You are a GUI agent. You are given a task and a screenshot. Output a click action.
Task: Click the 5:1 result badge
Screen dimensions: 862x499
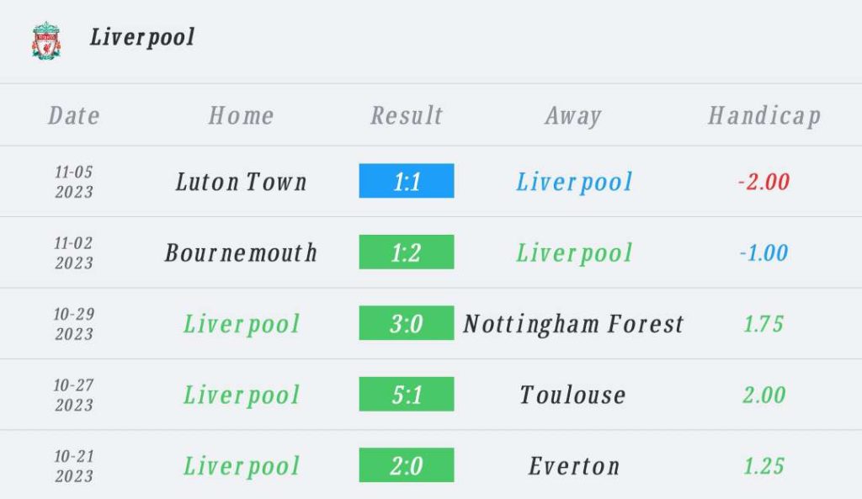pyautogui.click(x=407, y=394)
